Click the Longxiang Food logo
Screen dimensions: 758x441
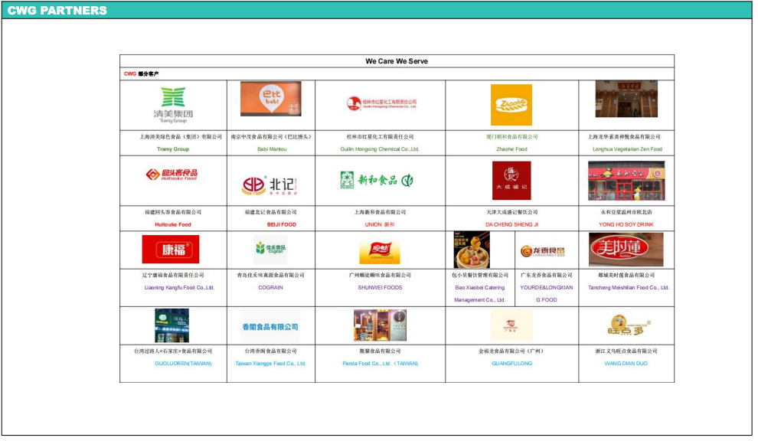tap(543, 251)
